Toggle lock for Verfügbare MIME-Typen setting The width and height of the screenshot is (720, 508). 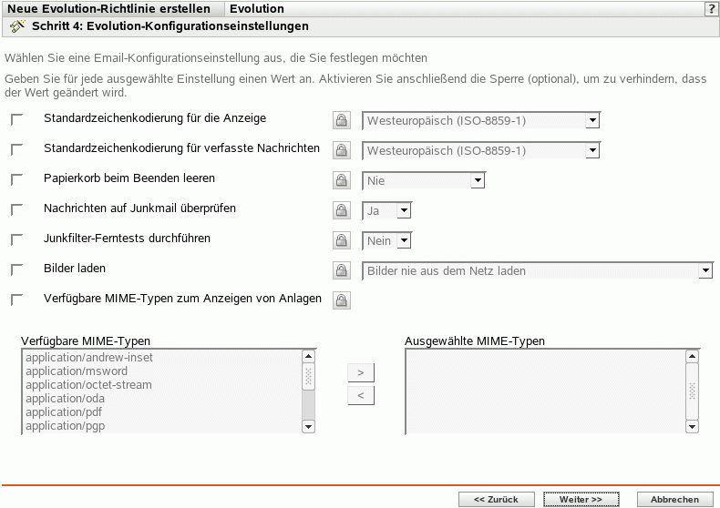pyautogui.click(x=341, y=300)
